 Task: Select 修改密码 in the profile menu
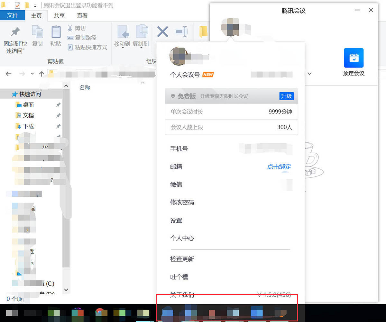[182, 202]
